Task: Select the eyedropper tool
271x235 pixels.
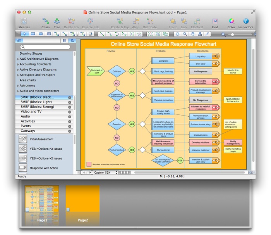Action: (207, 34)
